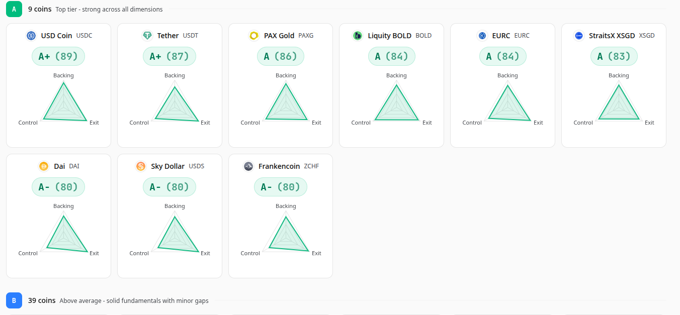Screen dimensions: 680x315
Task: Click the Control label on EURC chart
Action: coord(472,123)
